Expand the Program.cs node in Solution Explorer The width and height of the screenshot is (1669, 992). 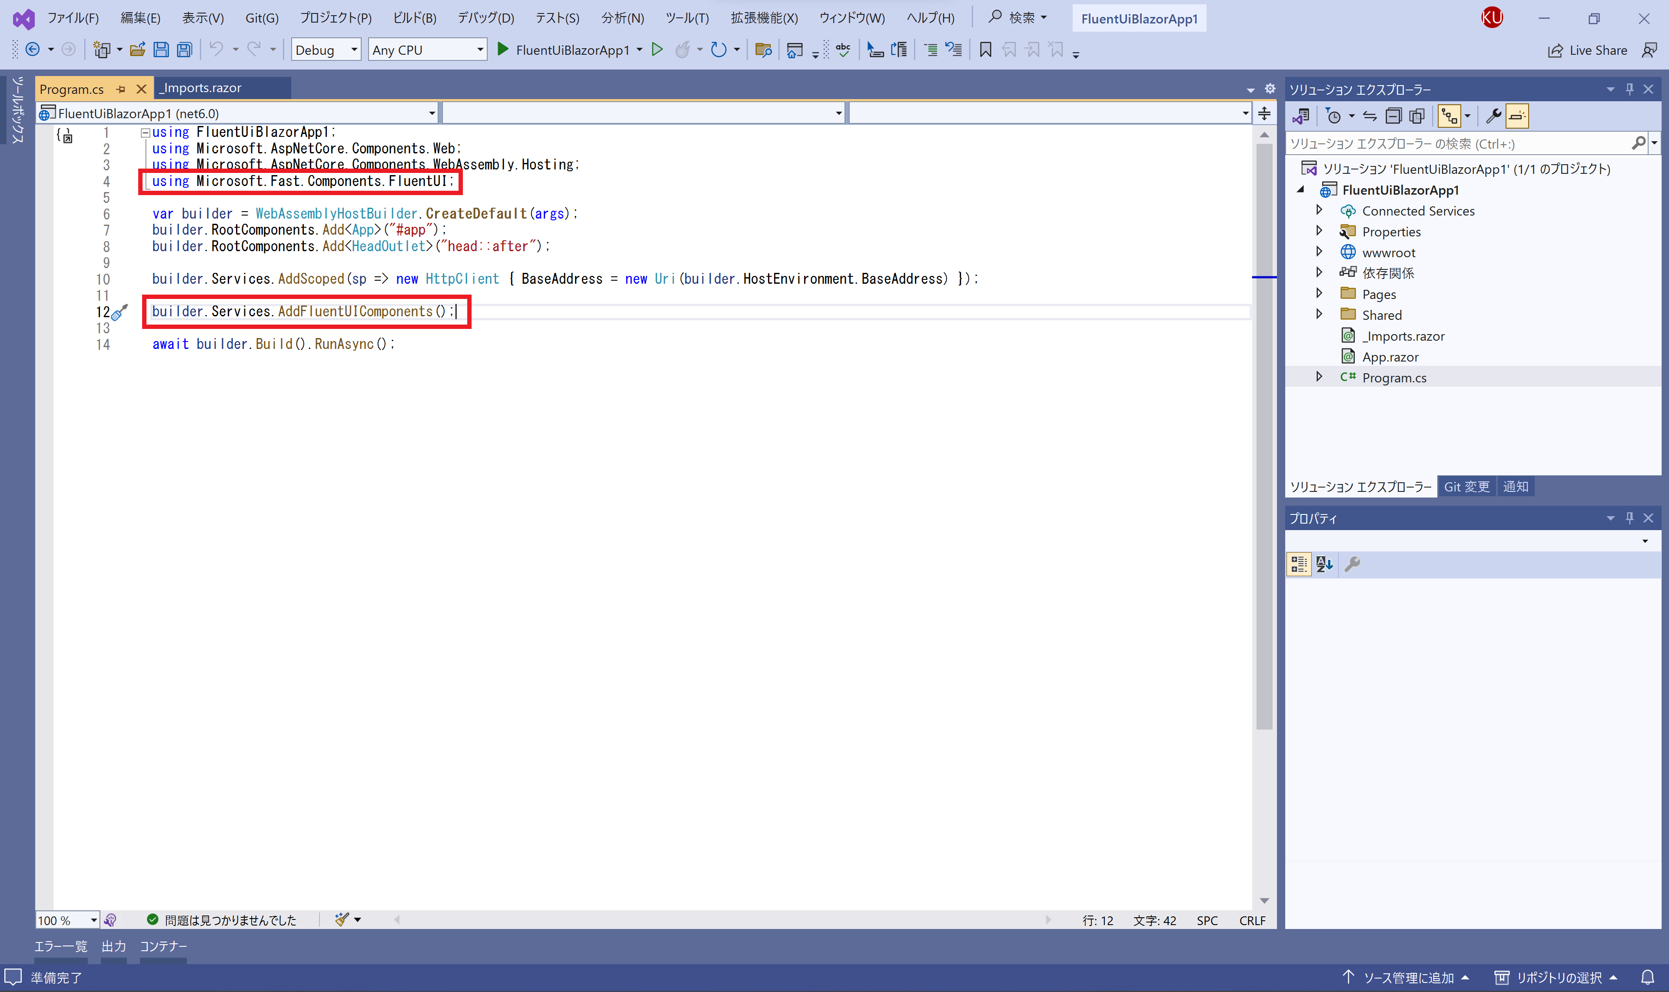[x=1319, y=376]
